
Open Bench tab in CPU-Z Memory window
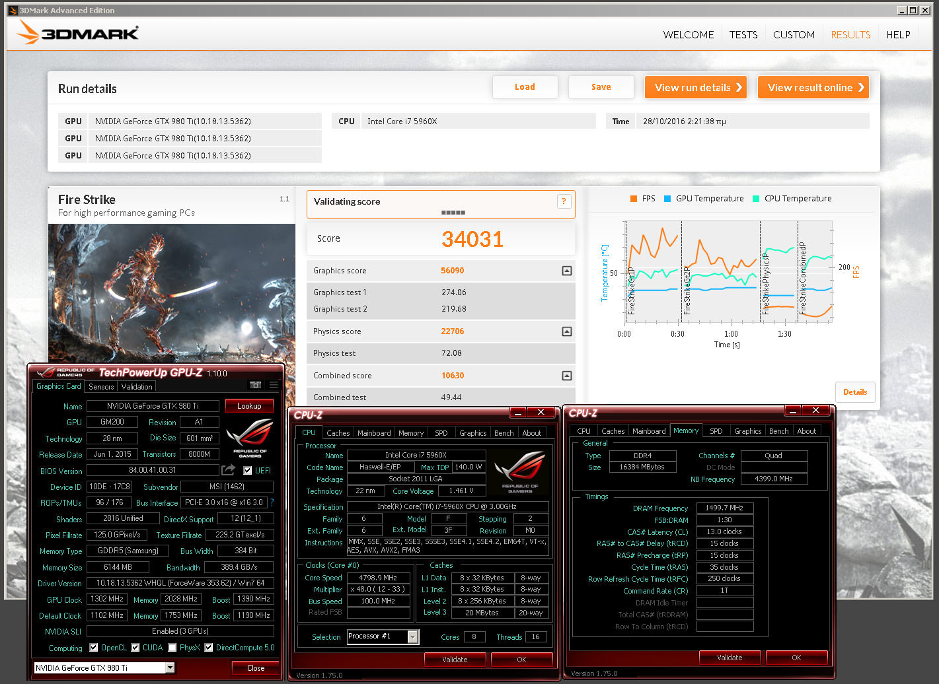778,431
